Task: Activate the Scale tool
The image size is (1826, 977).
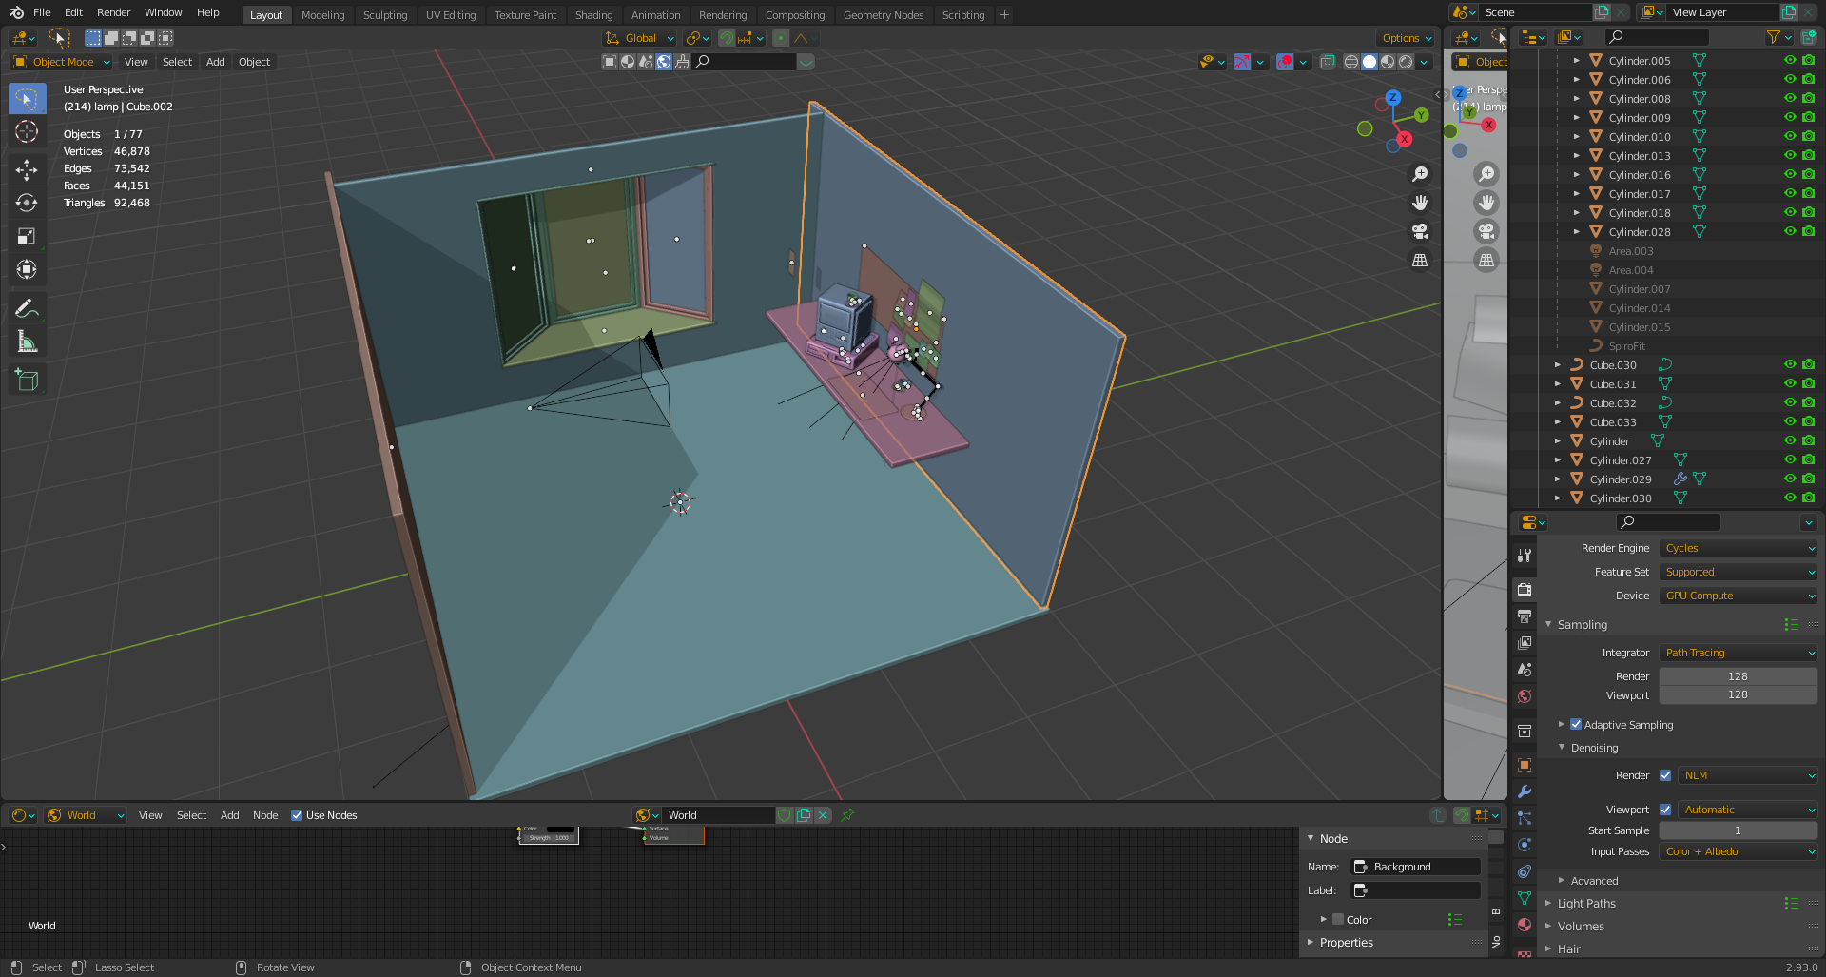Action: coord(27,236)
